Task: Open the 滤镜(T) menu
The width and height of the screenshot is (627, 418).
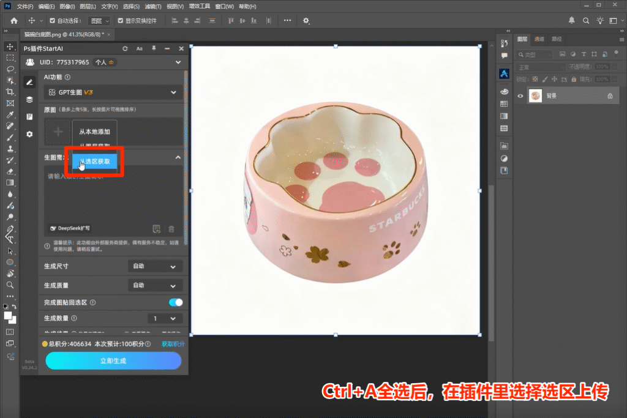Action: [x=153, y=6]
